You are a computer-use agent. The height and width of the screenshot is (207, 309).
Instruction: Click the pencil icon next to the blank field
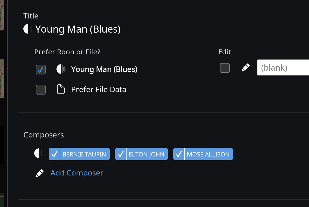coord(246,68)
